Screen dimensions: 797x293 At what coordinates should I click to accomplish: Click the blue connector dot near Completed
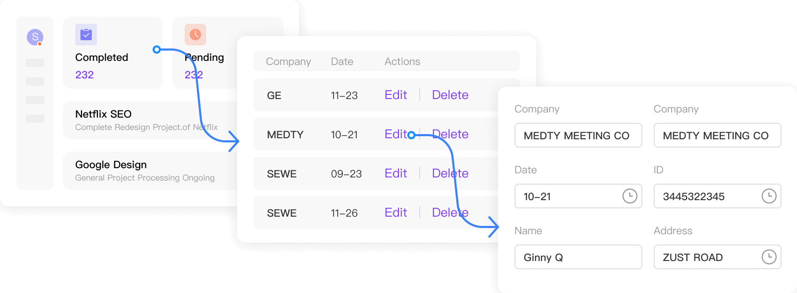[157, 50]
